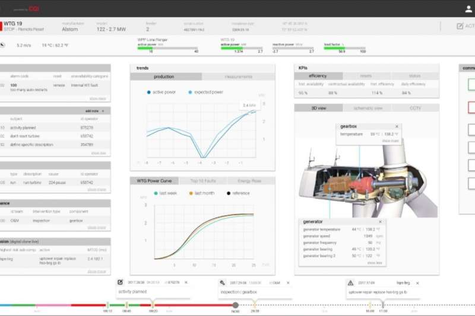475x316 pixels.
Task: Expand show more under O&M inspection table
Action: coord(97,228)
